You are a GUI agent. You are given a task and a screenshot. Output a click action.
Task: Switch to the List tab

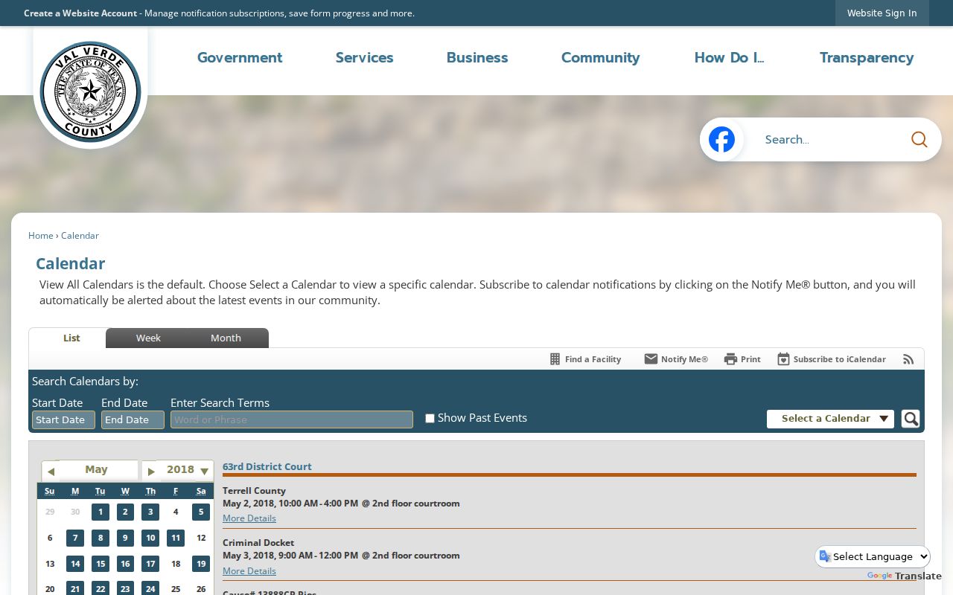pyautogui.click(x=71, y=338)
